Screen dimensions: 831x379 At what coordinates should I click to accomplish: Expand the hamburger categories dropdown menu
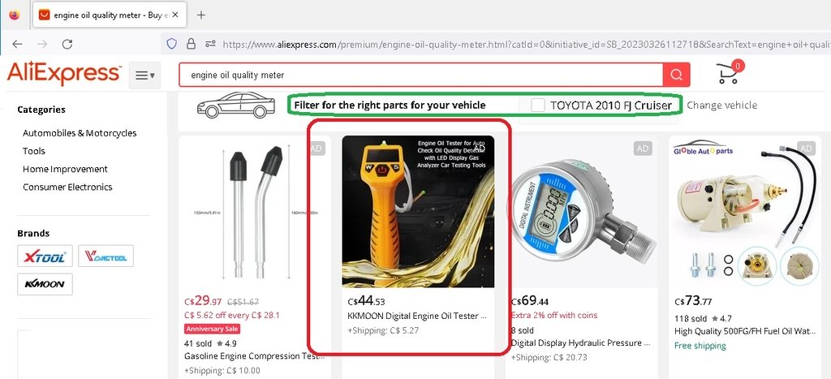[x=144, y=75]
